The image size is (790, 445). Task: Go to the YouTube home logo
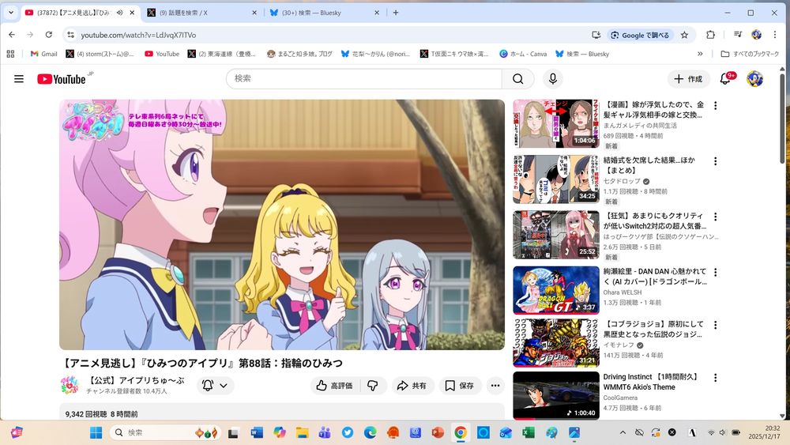[62, 79]
